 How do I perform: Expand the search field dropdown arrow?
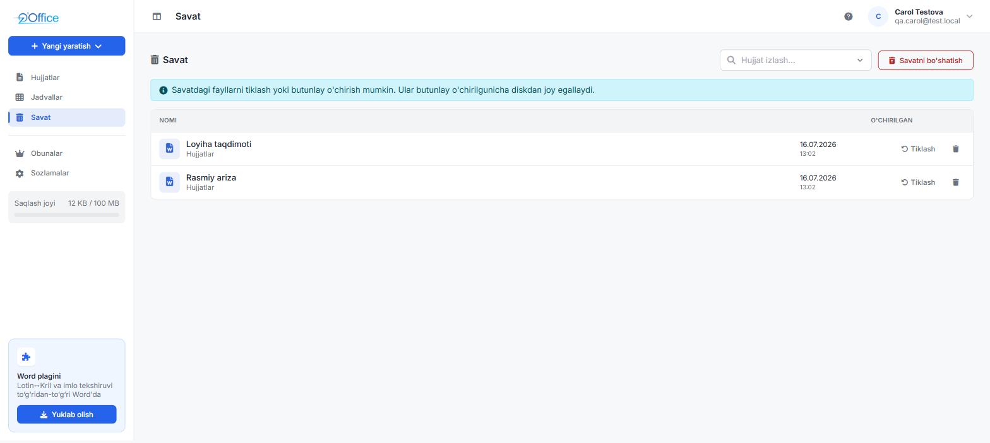pos(860,61)
